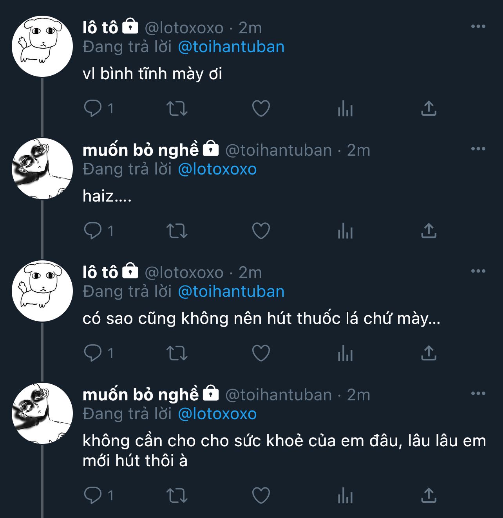Share the "vl bình tĩnh mày ơi" tweet

coord(429,109)
